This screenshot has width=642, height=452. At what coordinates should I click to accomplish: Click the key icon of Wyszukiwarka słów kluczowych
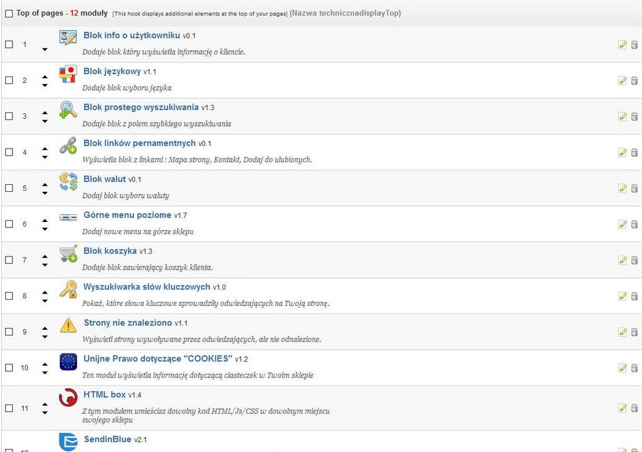pos(68,290)
